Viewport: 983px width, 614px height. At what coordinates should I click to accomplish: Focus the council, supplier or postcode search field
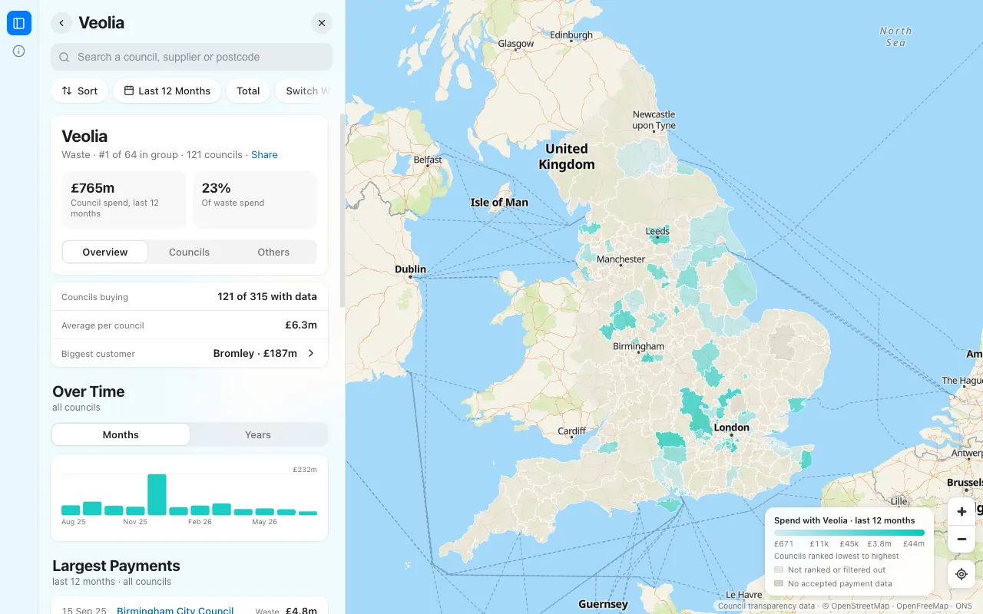tap(192, 57)
